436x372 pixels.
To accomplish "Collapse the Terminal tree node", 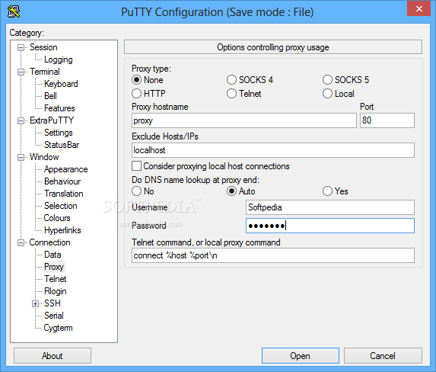I will pyautogui.click(x=21, y=72).
